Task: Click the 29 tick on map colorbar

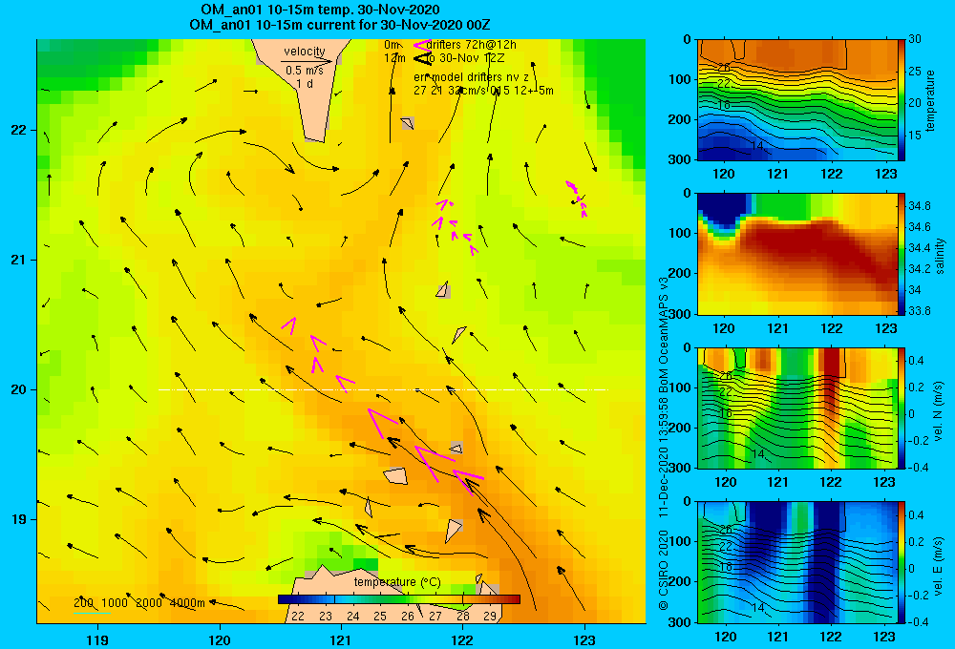Action: 490,617
